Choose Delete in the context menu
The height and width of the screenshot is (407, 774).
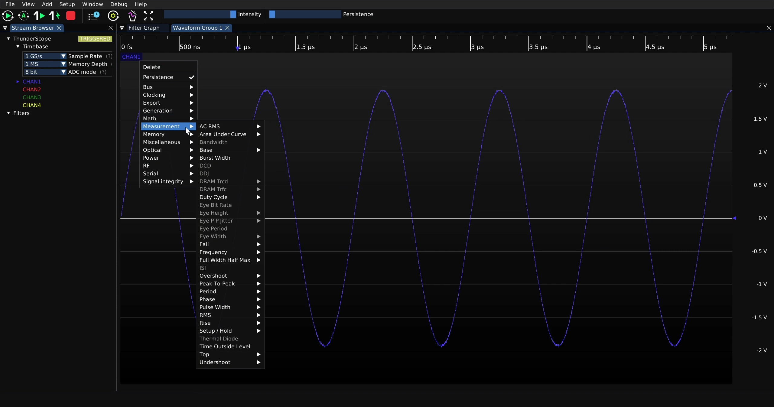click(168, 67)
